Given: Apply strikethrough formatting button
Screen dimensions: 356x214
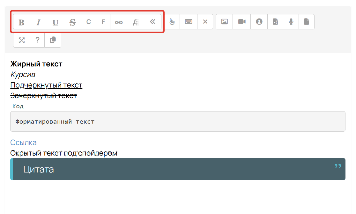Looking at the screenshot, I should (x=72, y=22).
